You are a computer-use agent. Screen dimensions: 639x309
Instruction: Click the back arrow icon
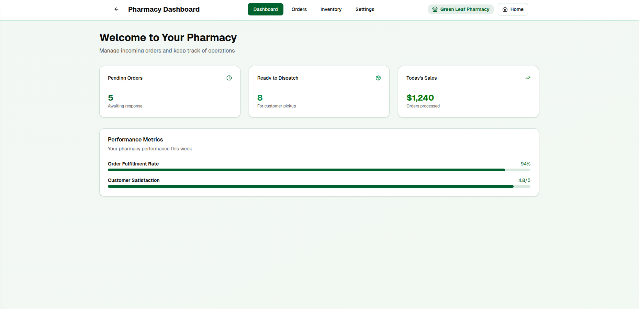tap(116, 9)
